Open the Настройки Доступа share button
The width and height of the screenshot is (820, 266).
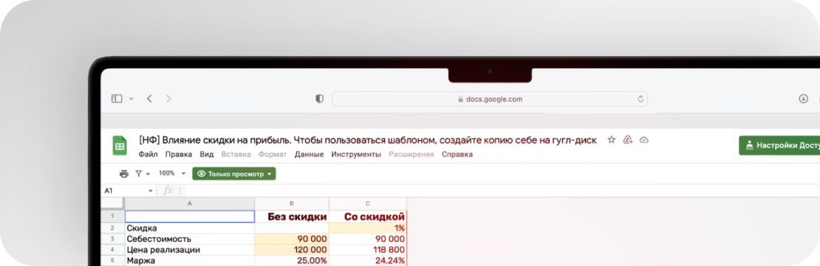(779, 146)
